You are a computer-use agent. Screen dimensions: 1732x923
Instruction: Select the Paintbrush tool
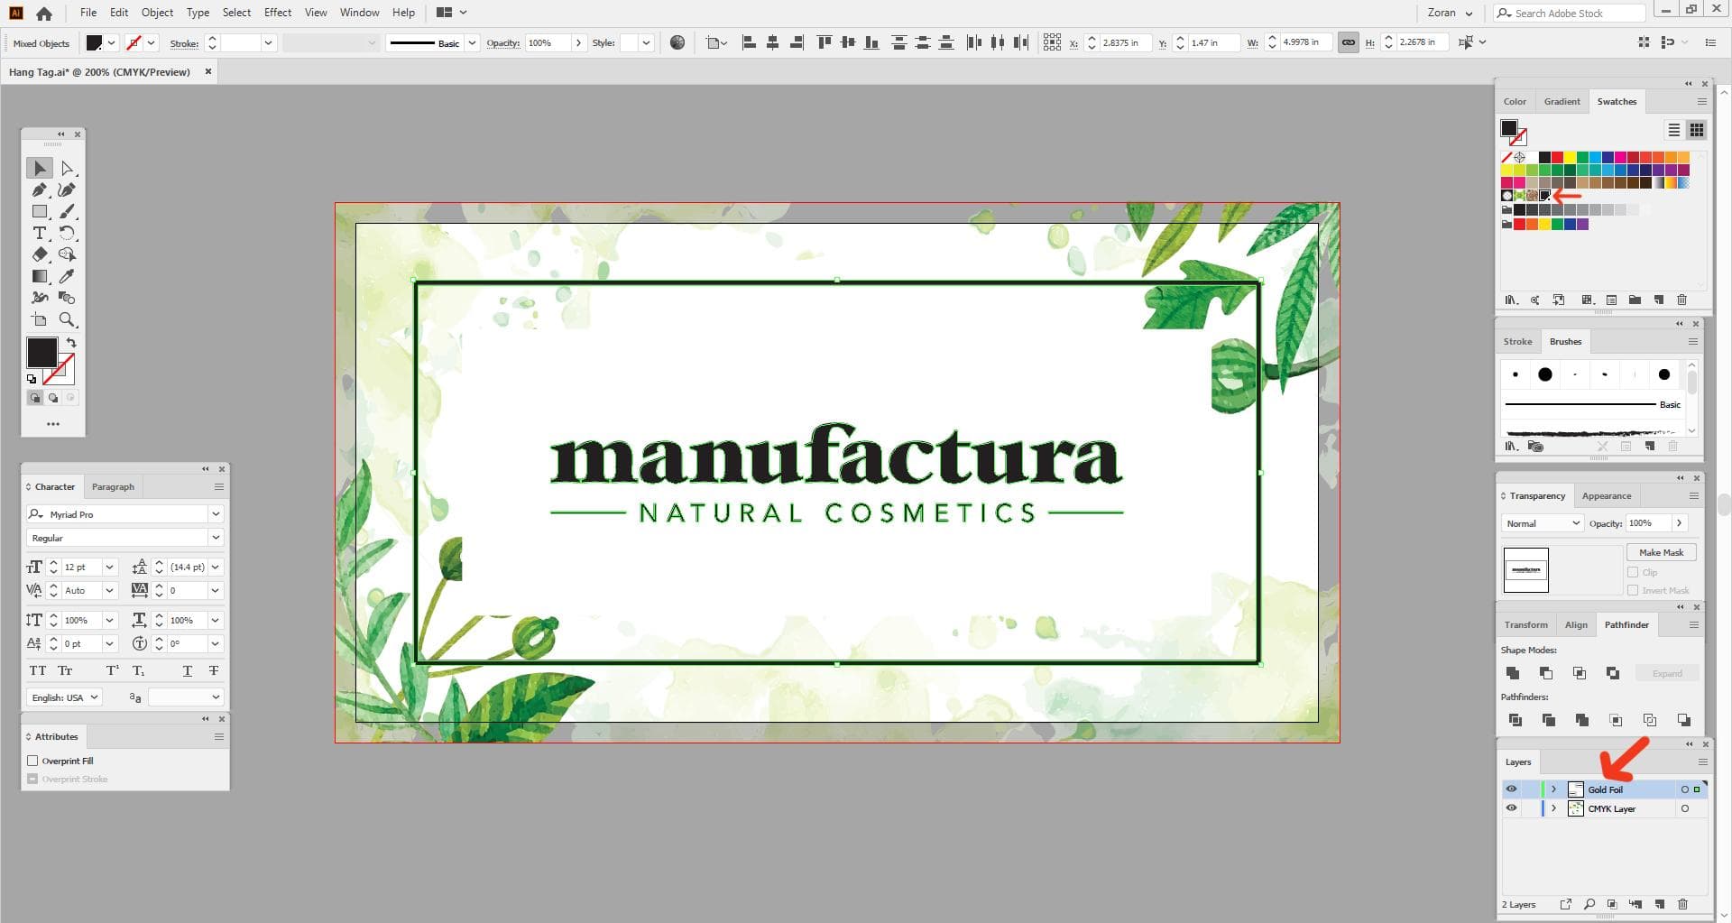pyautogui.click(x=67, y=211)
